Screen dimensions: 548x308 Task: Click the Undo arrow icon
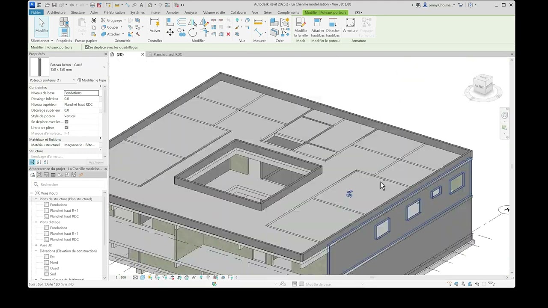pos(71,5)
